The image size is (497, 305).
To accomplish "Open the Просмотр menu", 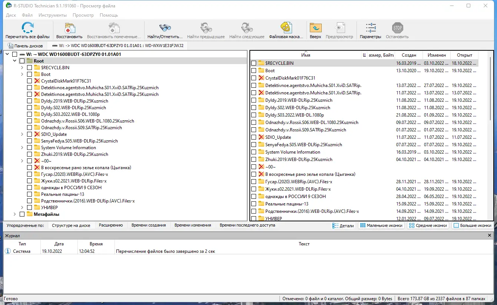I will [83, 15].
